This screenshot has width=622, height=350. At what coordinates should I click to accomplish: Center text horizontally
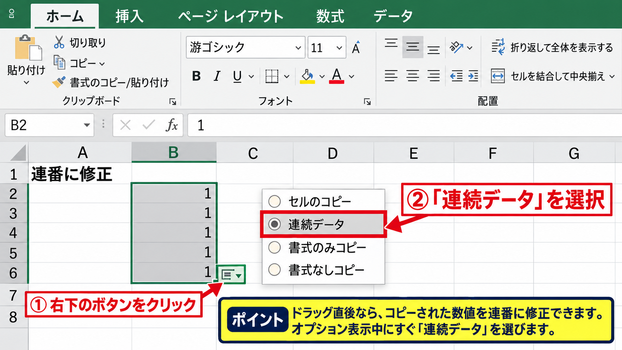(413, 76)
